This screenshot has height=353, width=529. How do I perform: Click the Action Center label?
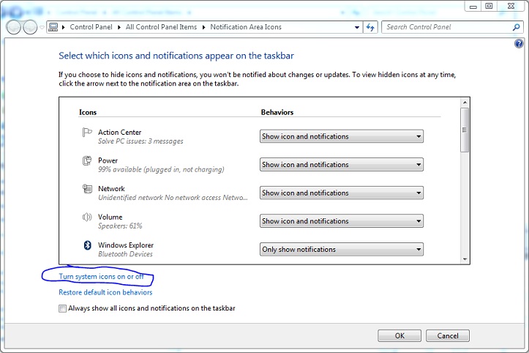tap(120, 132)
